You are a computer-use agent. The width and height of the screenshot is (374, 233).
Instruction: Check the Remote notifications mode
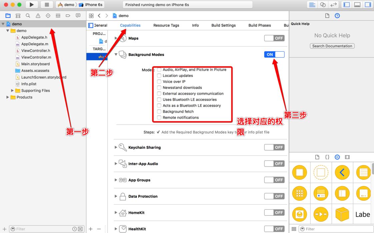(x=159, y=117)
